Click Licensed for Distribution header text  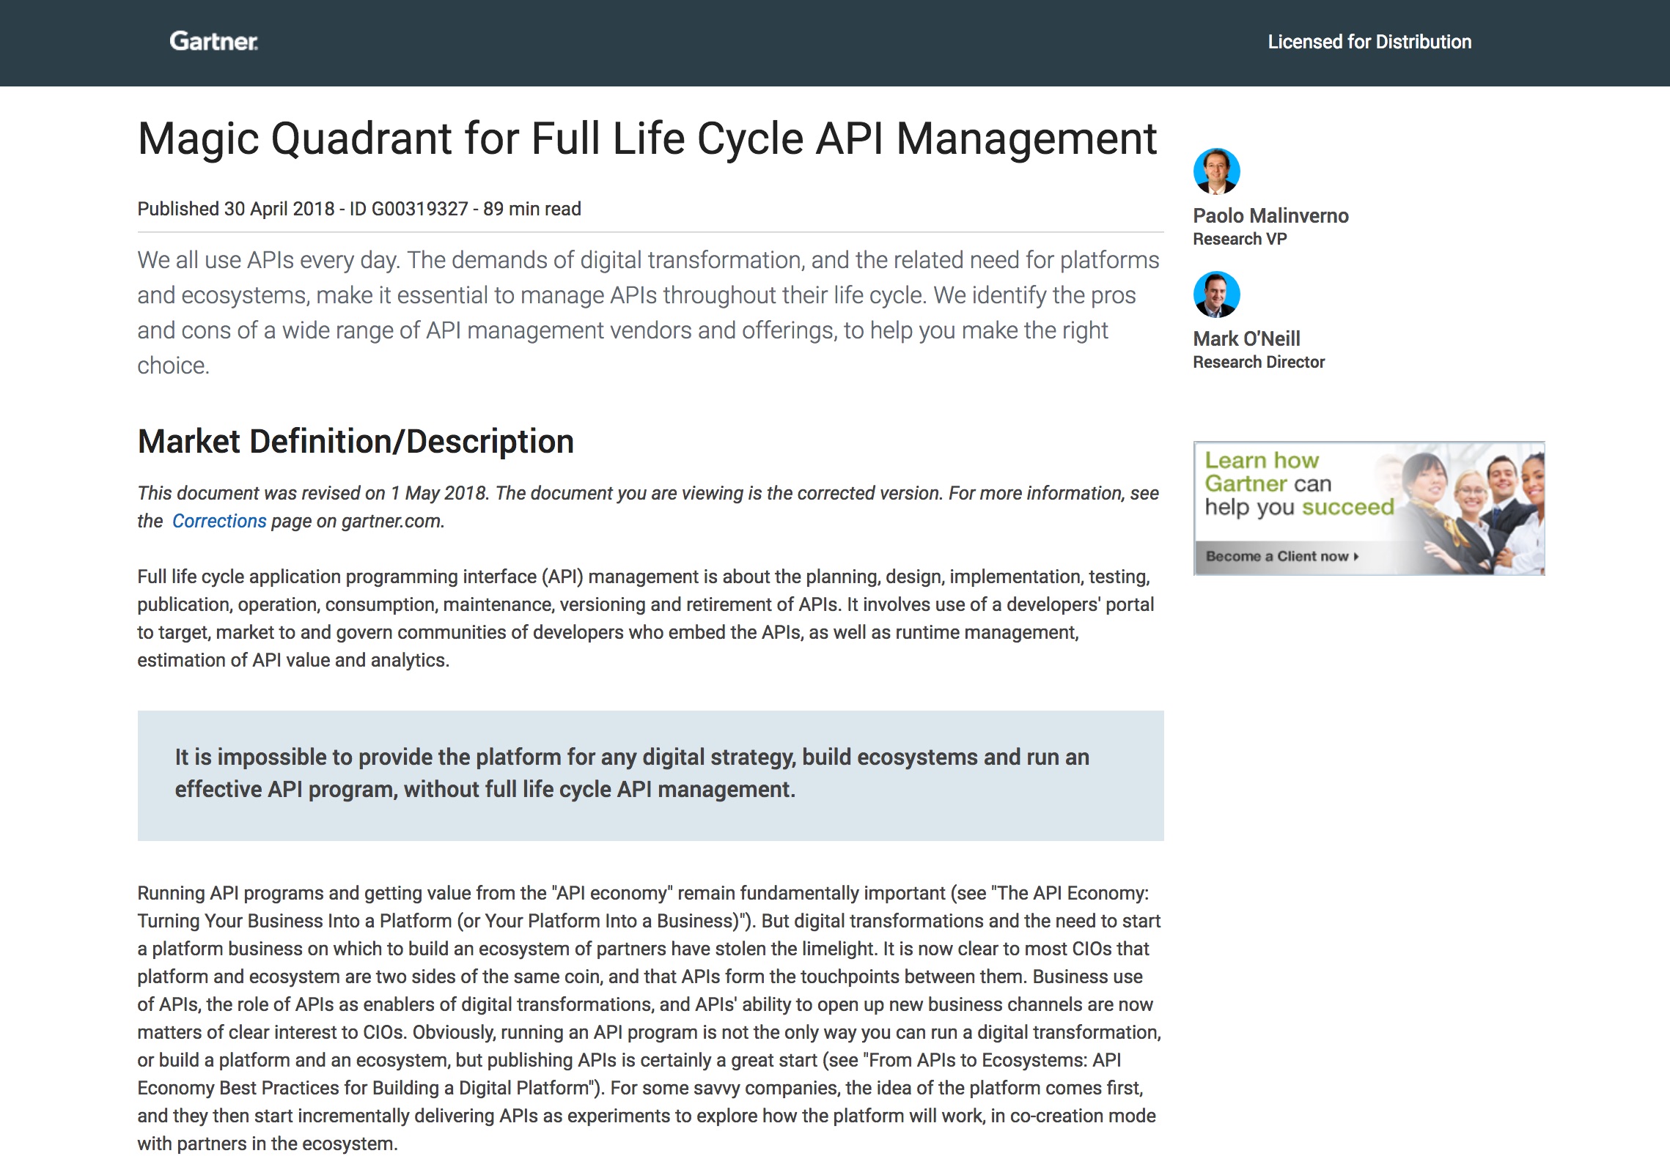click(x=1369, y=42)
